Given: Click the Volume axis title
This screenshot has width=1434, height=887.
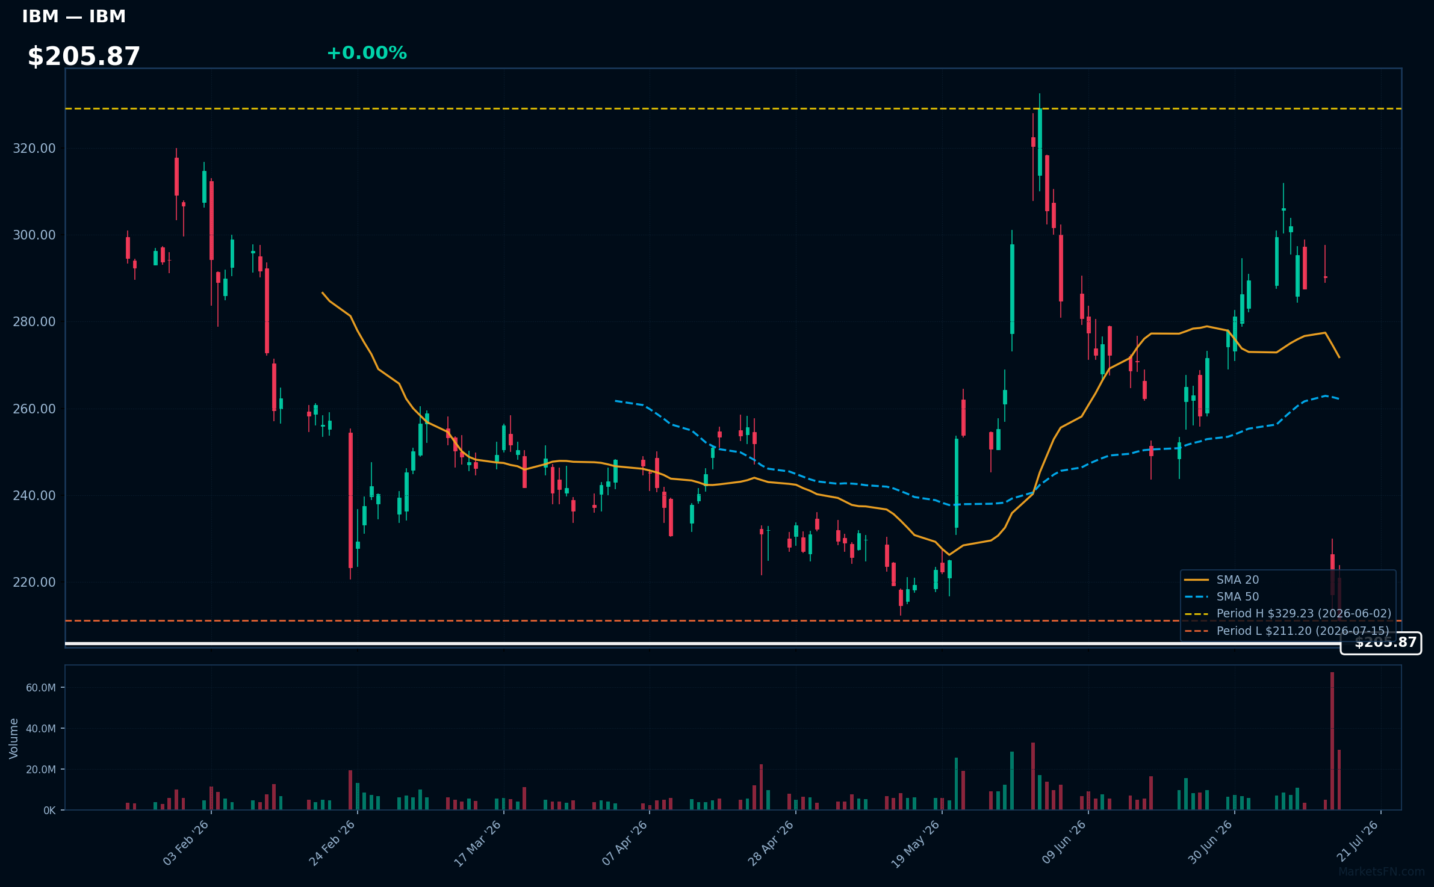Looking at the screenshot, I should [x=14, y=738].
